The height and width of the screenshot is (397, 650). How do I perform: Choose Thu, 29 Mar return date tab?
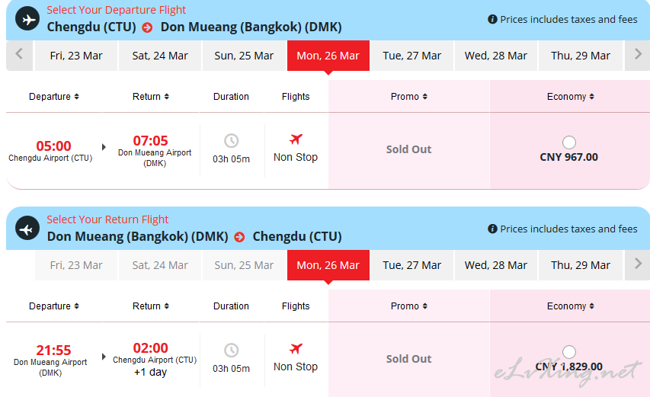pyautogui.click(x=581, y=265)
